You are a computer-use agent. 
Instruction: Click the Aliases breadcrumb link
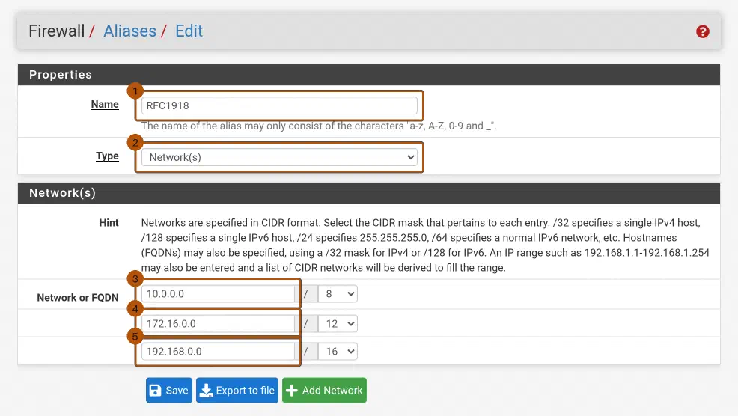click(129, 31)
